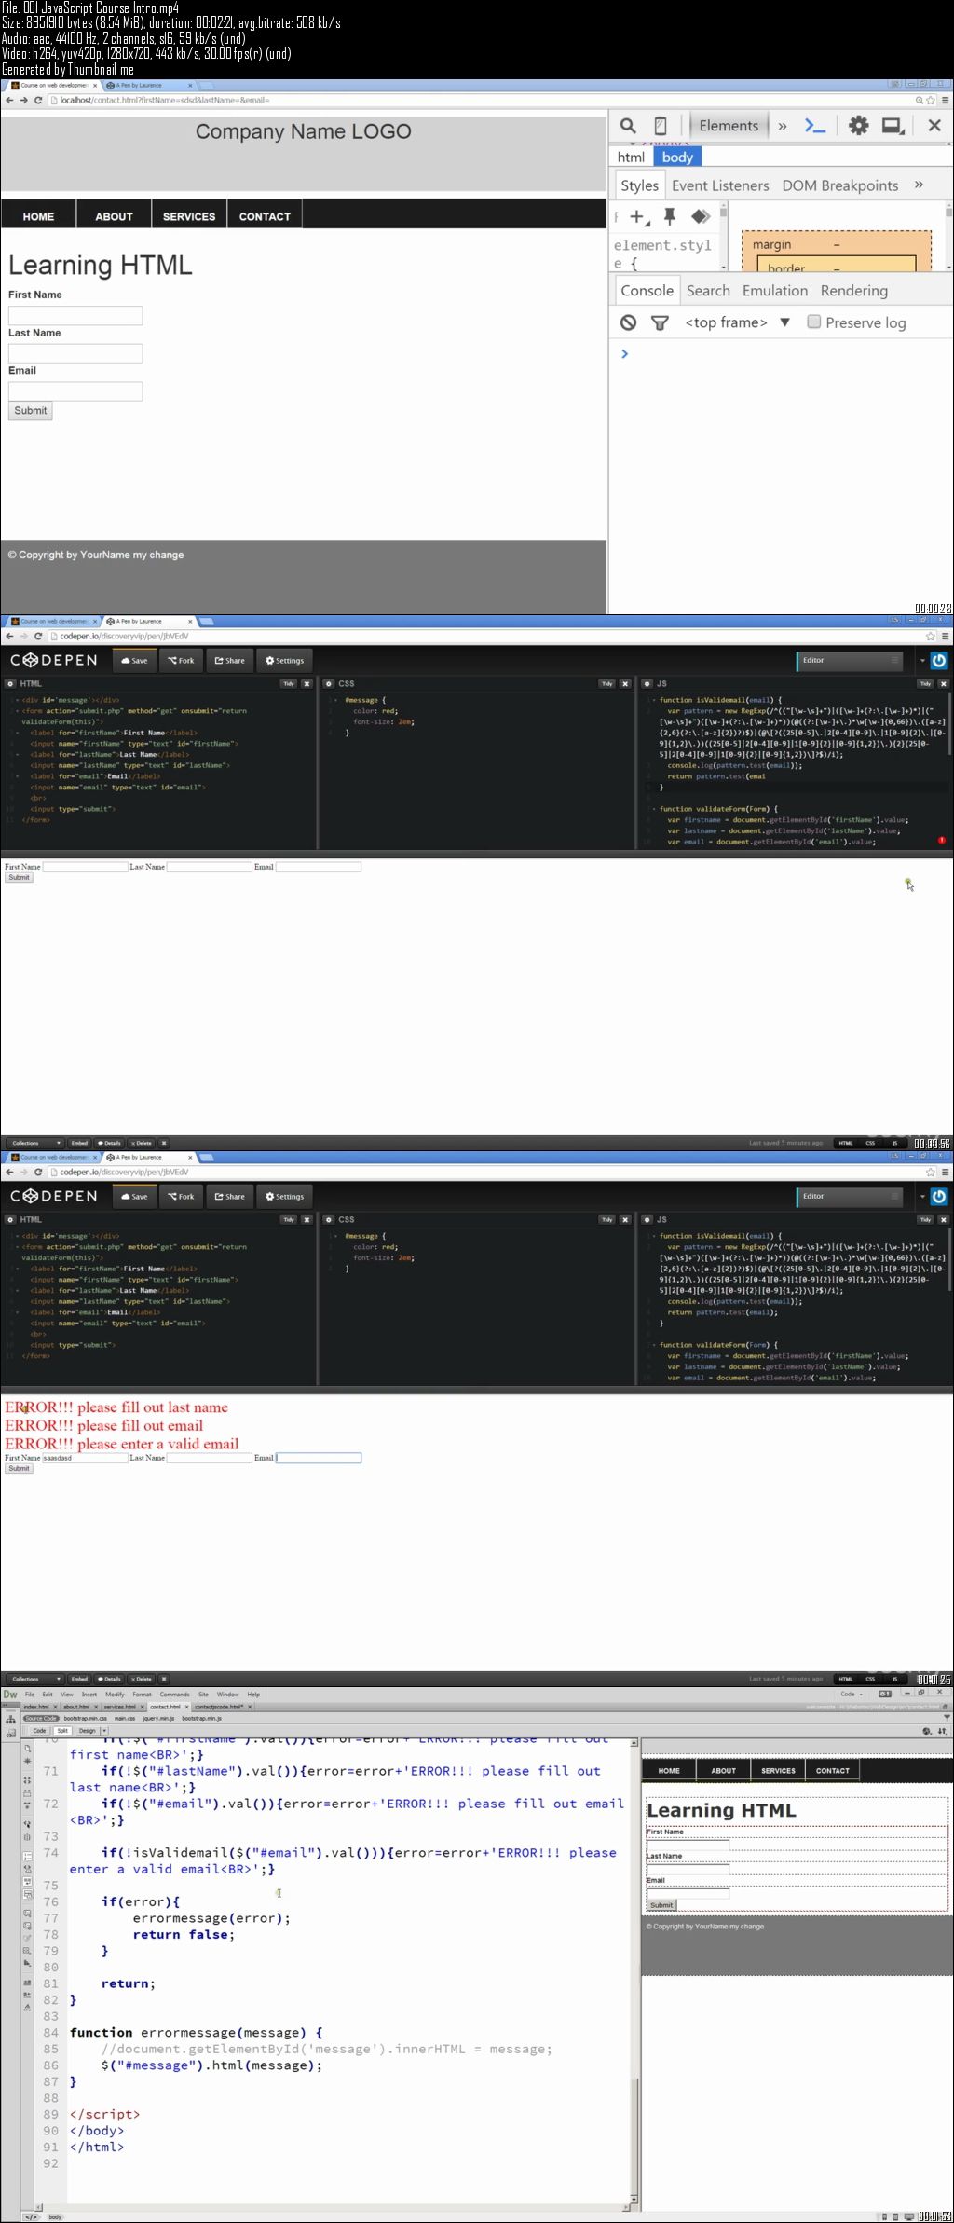Viewport: 954px width, 2223px height.
Task: Click the pin element state icon in Styles
Action: [x=669, y=216]
